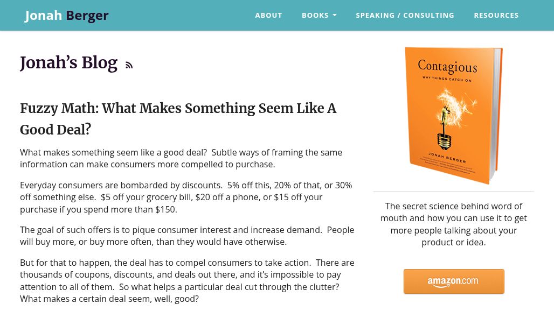
Task: Click the Jonah Berger site logo
Action: click(x=67, y=15)
